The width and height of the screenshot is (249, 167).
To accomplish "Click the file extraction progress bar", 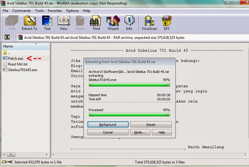I will tap(129, 85).
